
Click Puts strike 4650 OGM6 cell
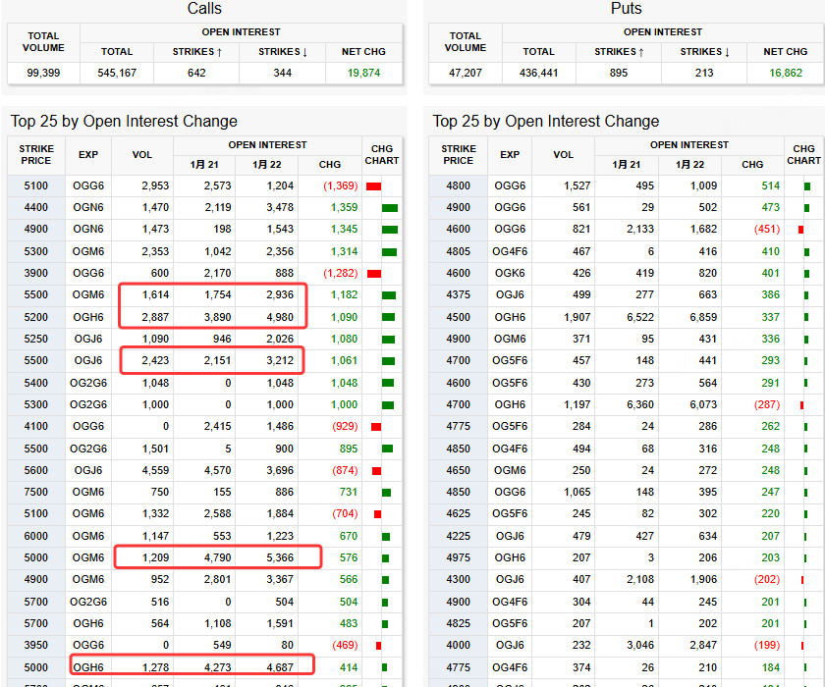click(x=459, y=470)
